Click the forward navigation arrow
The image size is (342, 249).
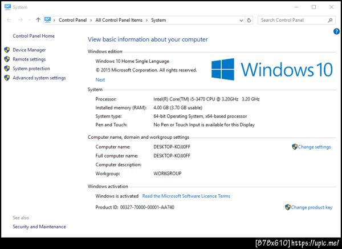click(x=21, y=20)
